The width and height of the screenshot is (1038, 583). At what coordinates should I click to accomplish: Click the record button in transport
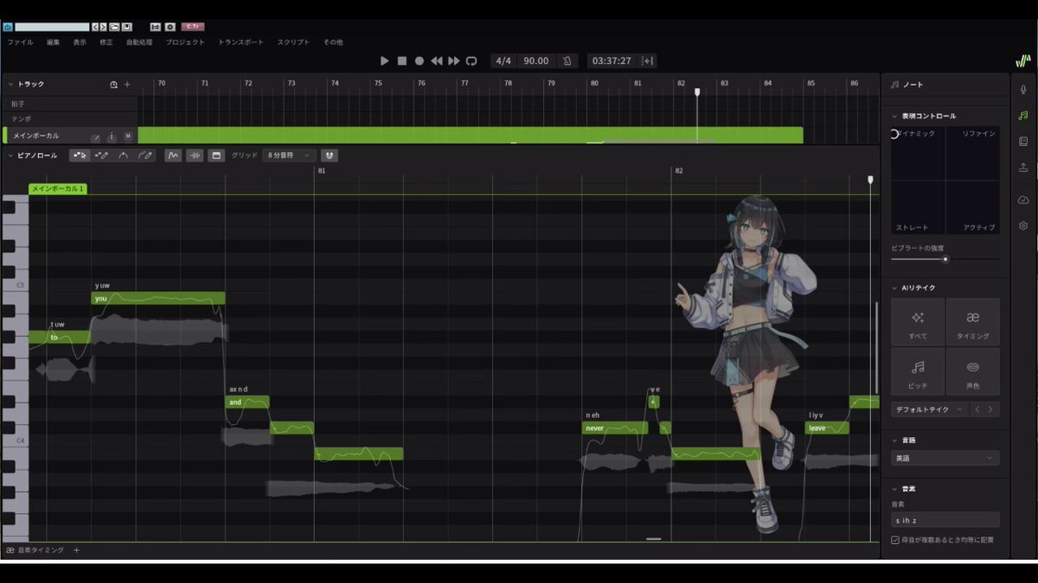coord(420,60)
